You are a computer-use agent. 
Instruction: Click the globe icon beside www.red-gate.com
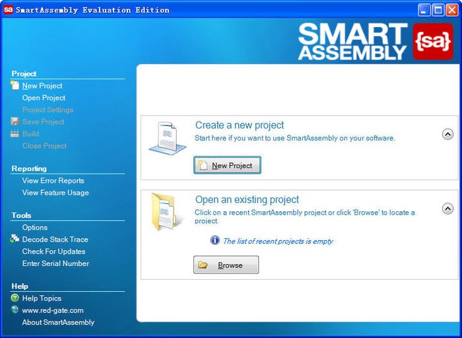(15, 310)
